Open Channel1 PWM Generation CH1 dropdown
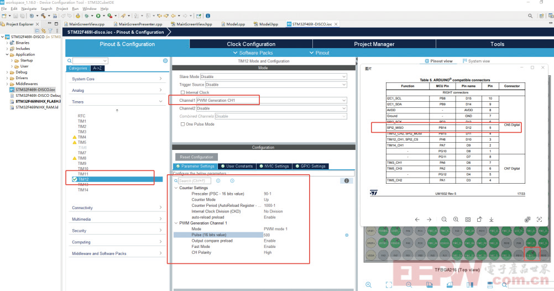The height and width of the screenshot is (291, 554). (x=271, y=101)
